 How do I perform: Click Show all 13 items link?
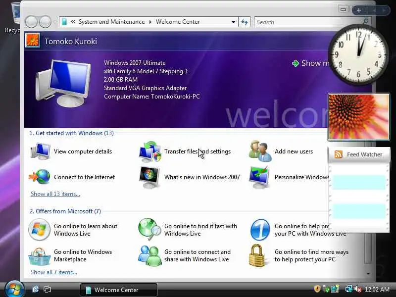click(x=55, y=194)
